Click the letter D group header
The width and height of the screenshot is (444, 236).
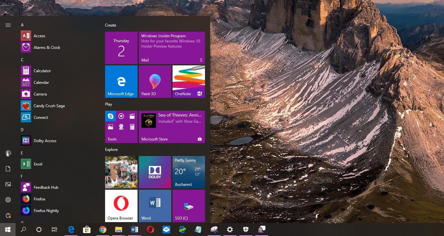click(22, 130)
